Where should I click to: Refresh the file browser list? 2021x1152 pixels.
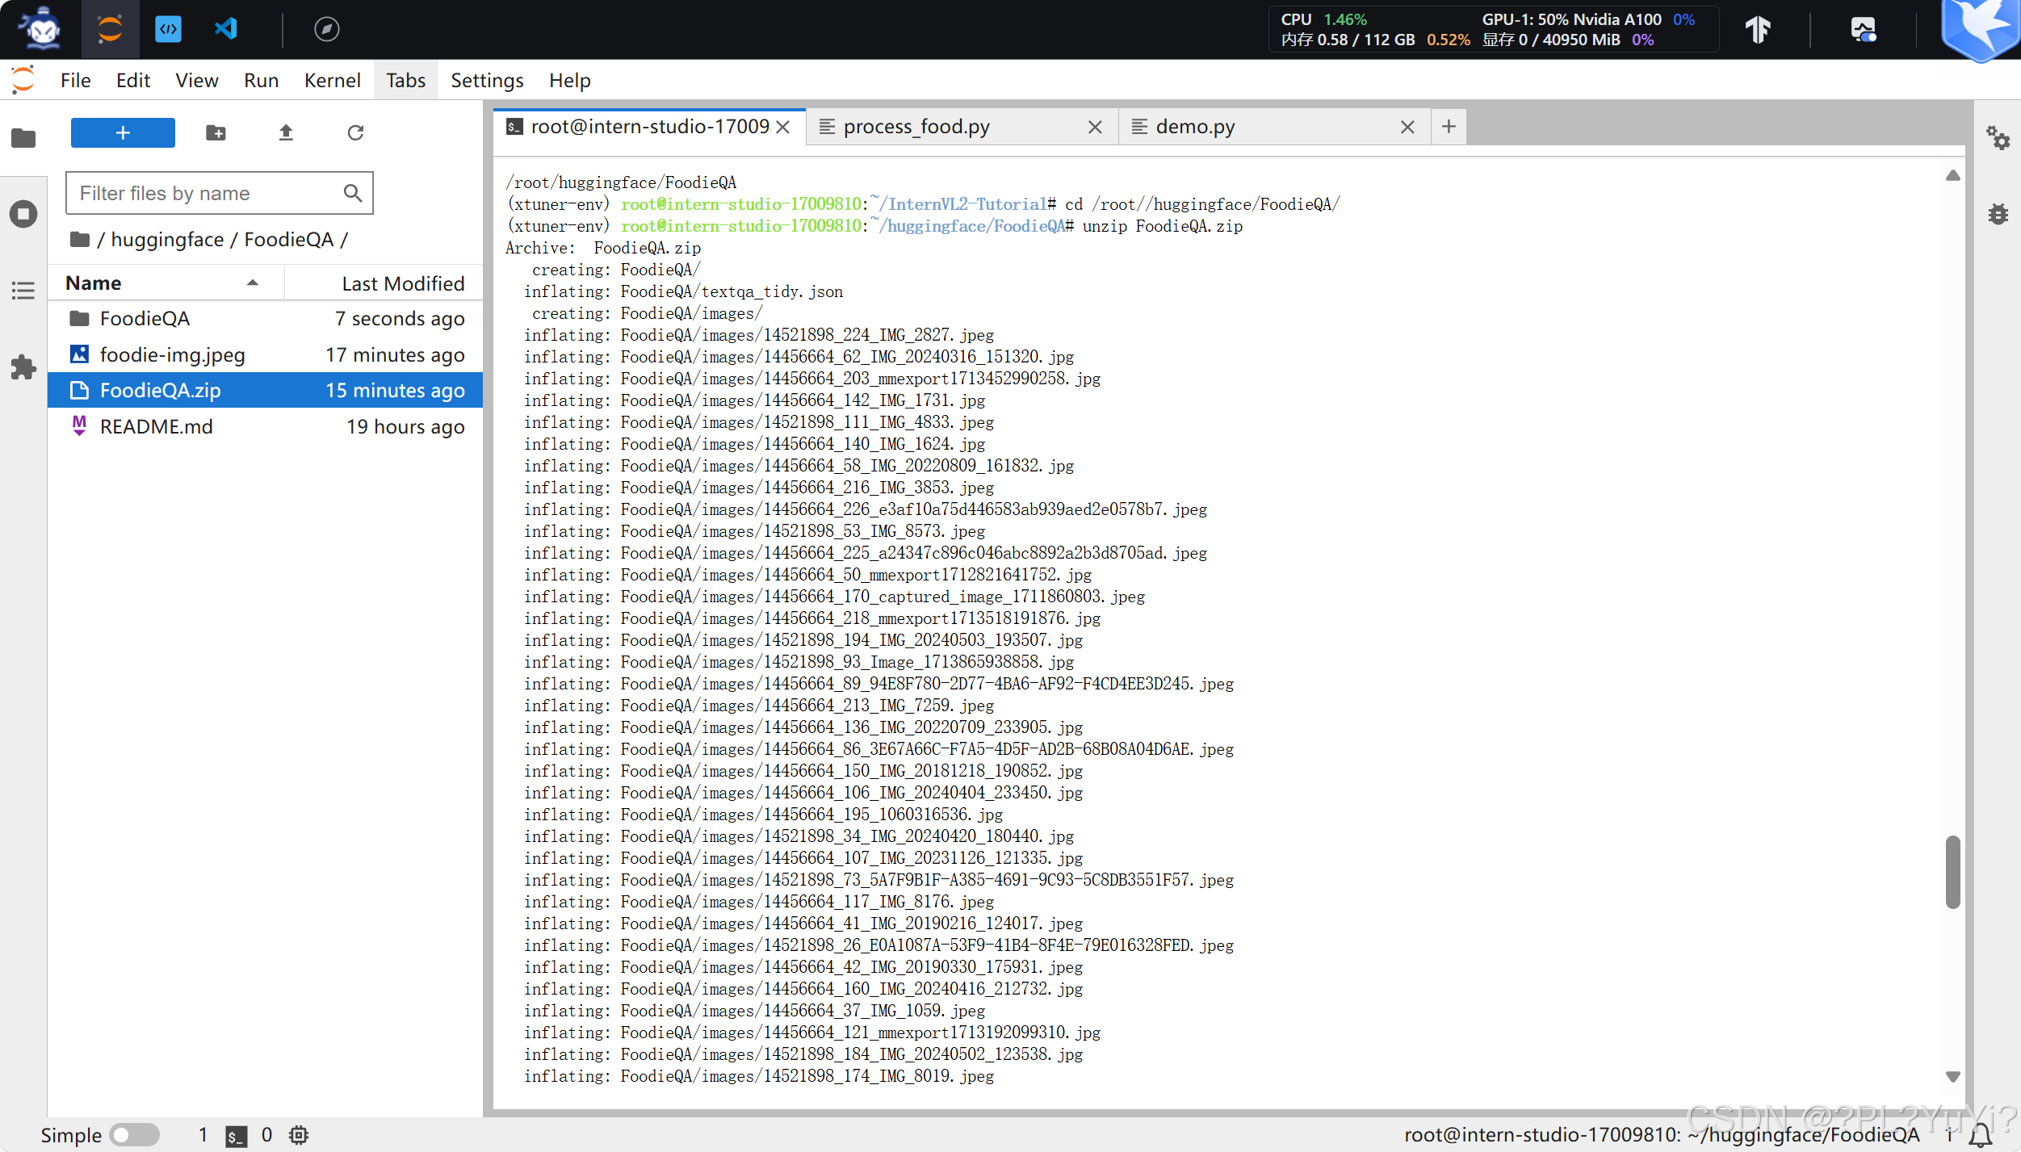pos(355,132)
